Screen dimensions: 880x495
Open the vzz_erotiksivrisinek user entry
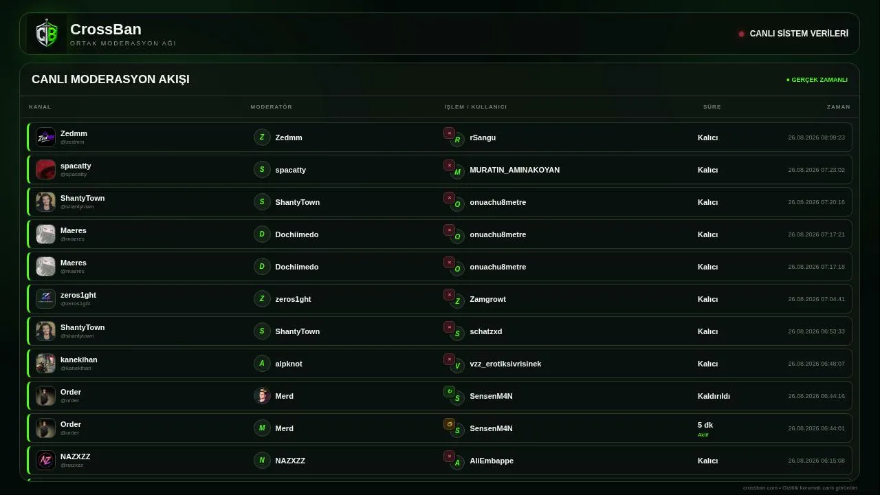click(505, 364)
